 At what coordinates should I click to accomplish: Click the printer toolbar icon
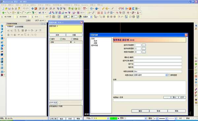tap(13, 9)
